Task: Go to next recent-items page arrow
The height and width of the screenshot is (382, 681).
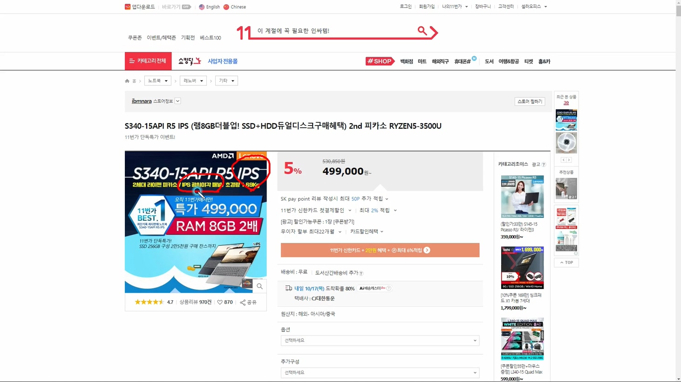Action: 569,160
